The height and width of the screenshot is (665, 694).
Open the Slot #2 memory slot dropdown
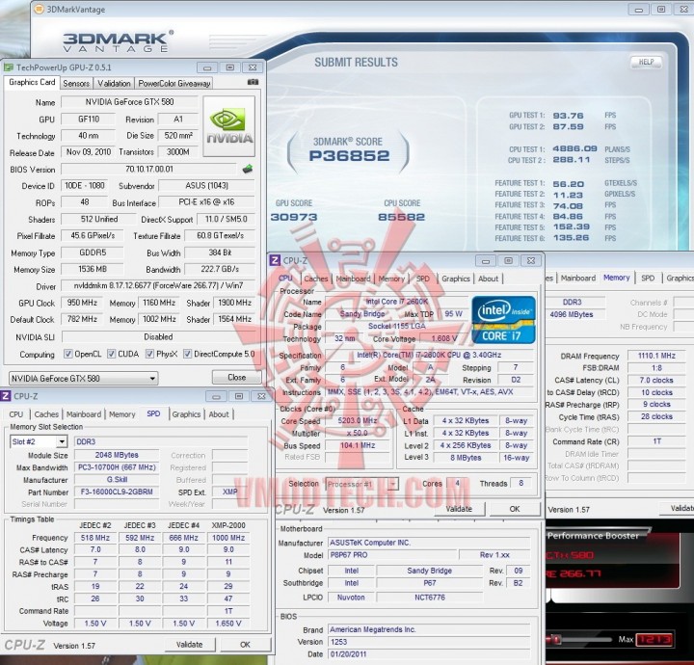pos(39,441)
